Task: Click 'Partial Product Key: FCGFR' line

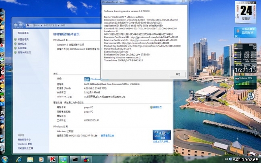Action: coord(118,49)
